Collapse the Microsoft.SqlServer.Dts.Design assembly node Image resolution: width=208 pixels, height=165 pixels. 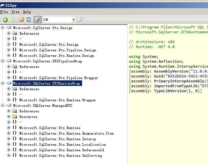(x=3, y=27)
